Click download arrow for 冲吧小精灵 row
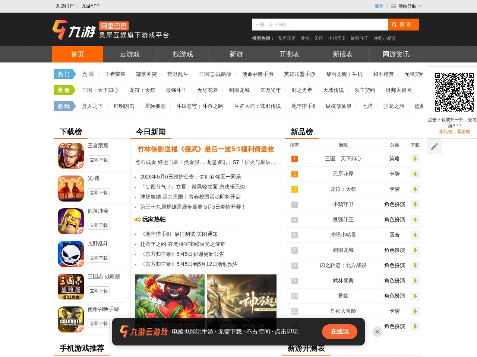 [x=415, y=235]
